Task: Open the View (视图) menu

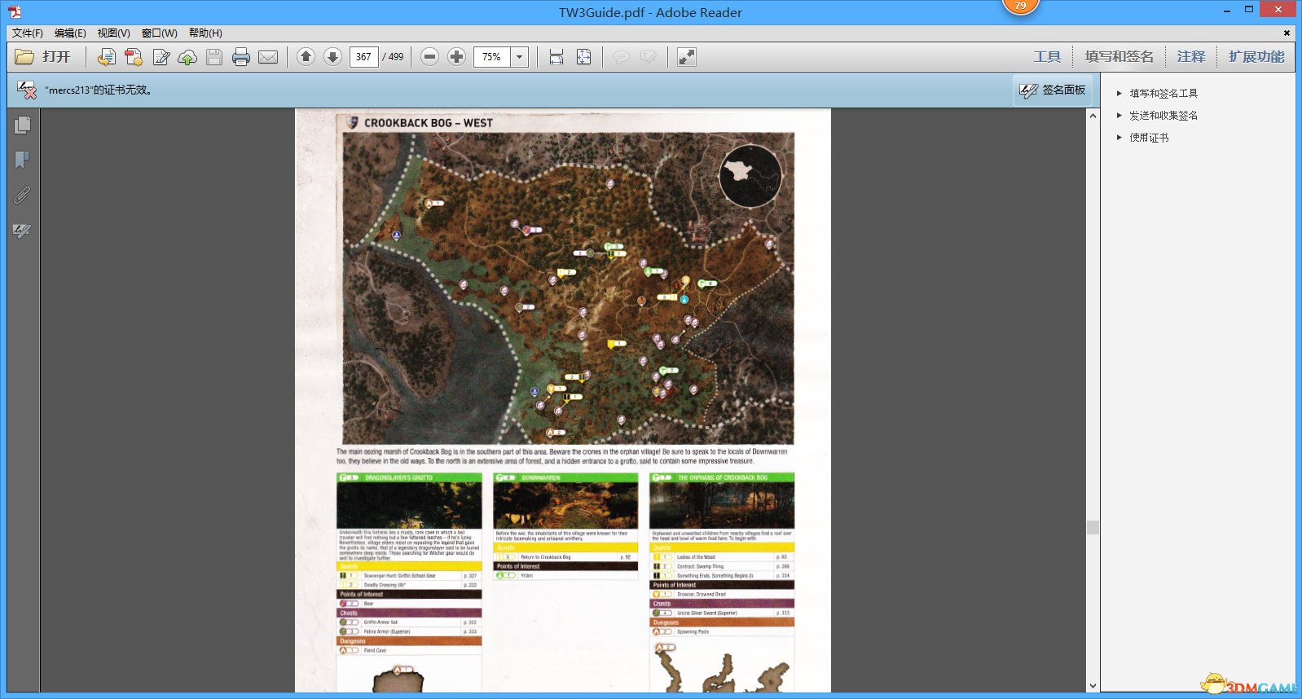Action: (113, 33)
